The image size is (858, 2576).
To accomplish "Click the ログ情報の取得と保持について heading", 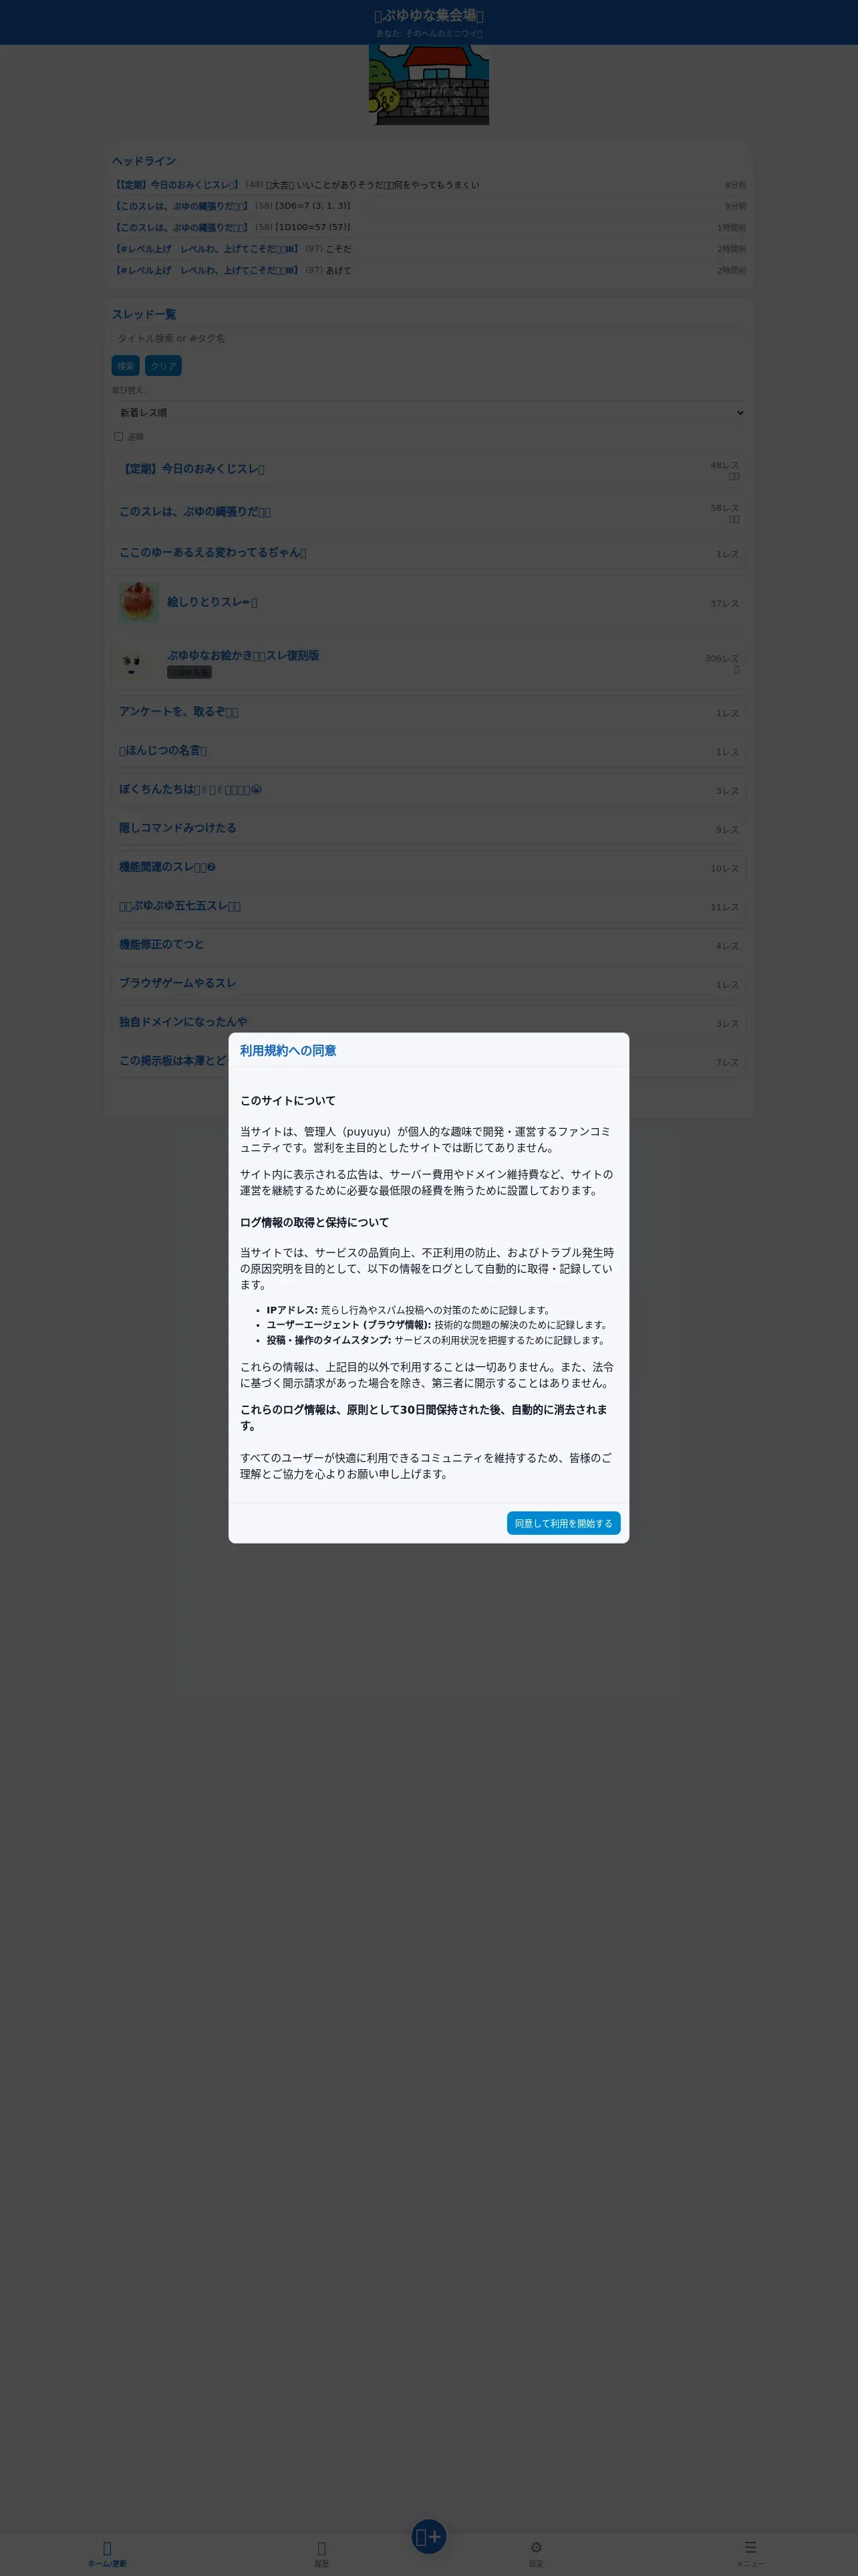I will 315,1222.
